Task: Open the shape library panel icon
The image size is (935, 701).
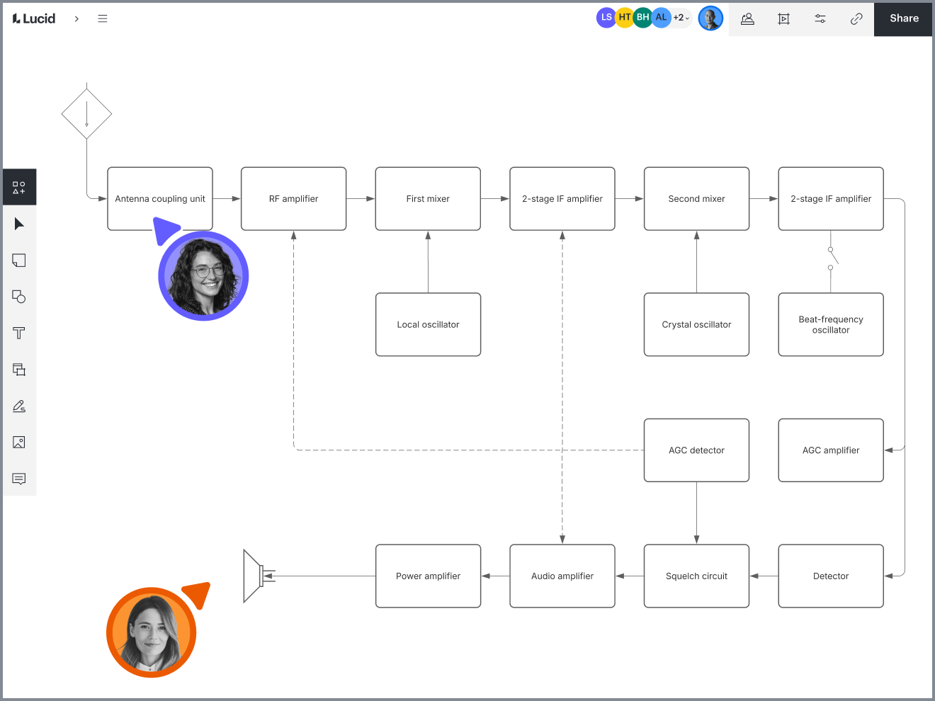Action: (19, 188)
